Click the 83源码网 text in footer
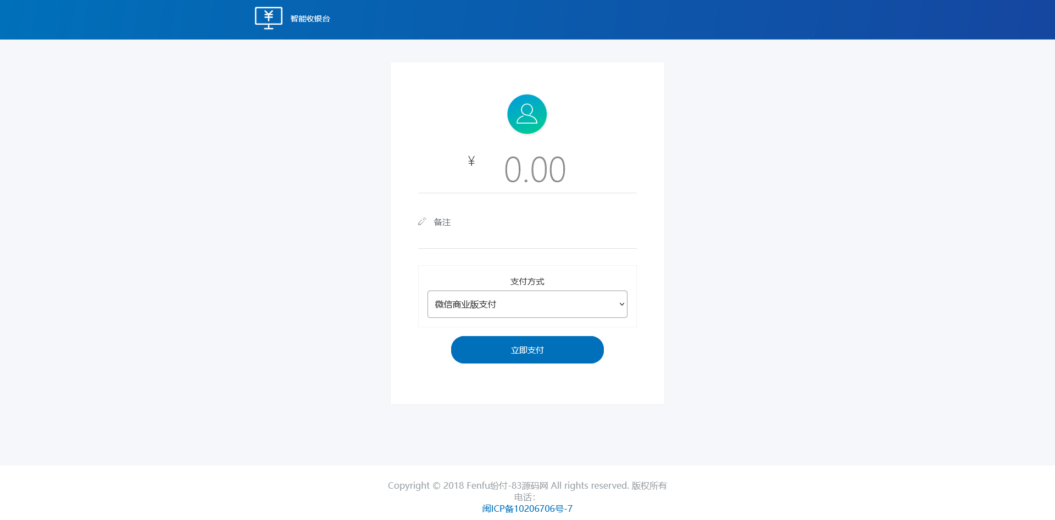This screenshot has width=1055, height=520. 530,485
